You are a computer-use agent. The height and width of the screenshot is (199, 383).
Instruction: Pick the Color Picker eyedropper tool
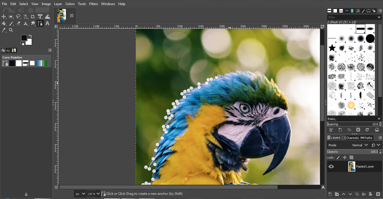pos(4,30)
